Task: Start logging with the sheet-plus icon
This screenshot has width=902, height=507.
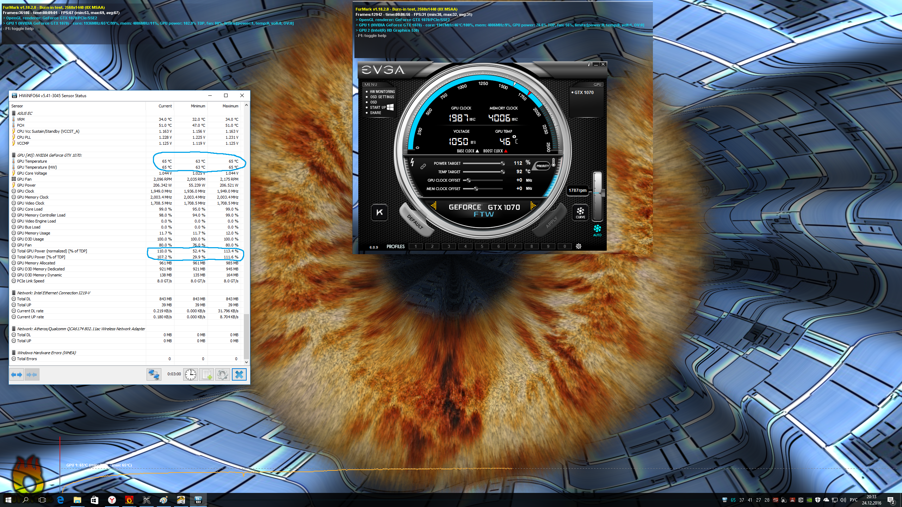Action: click(206, 374)
